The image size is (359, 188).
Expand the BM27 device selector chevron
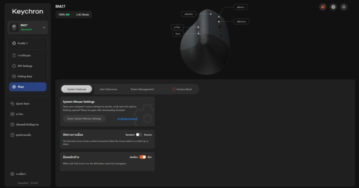pyautogui.click(x=44, y=28)
